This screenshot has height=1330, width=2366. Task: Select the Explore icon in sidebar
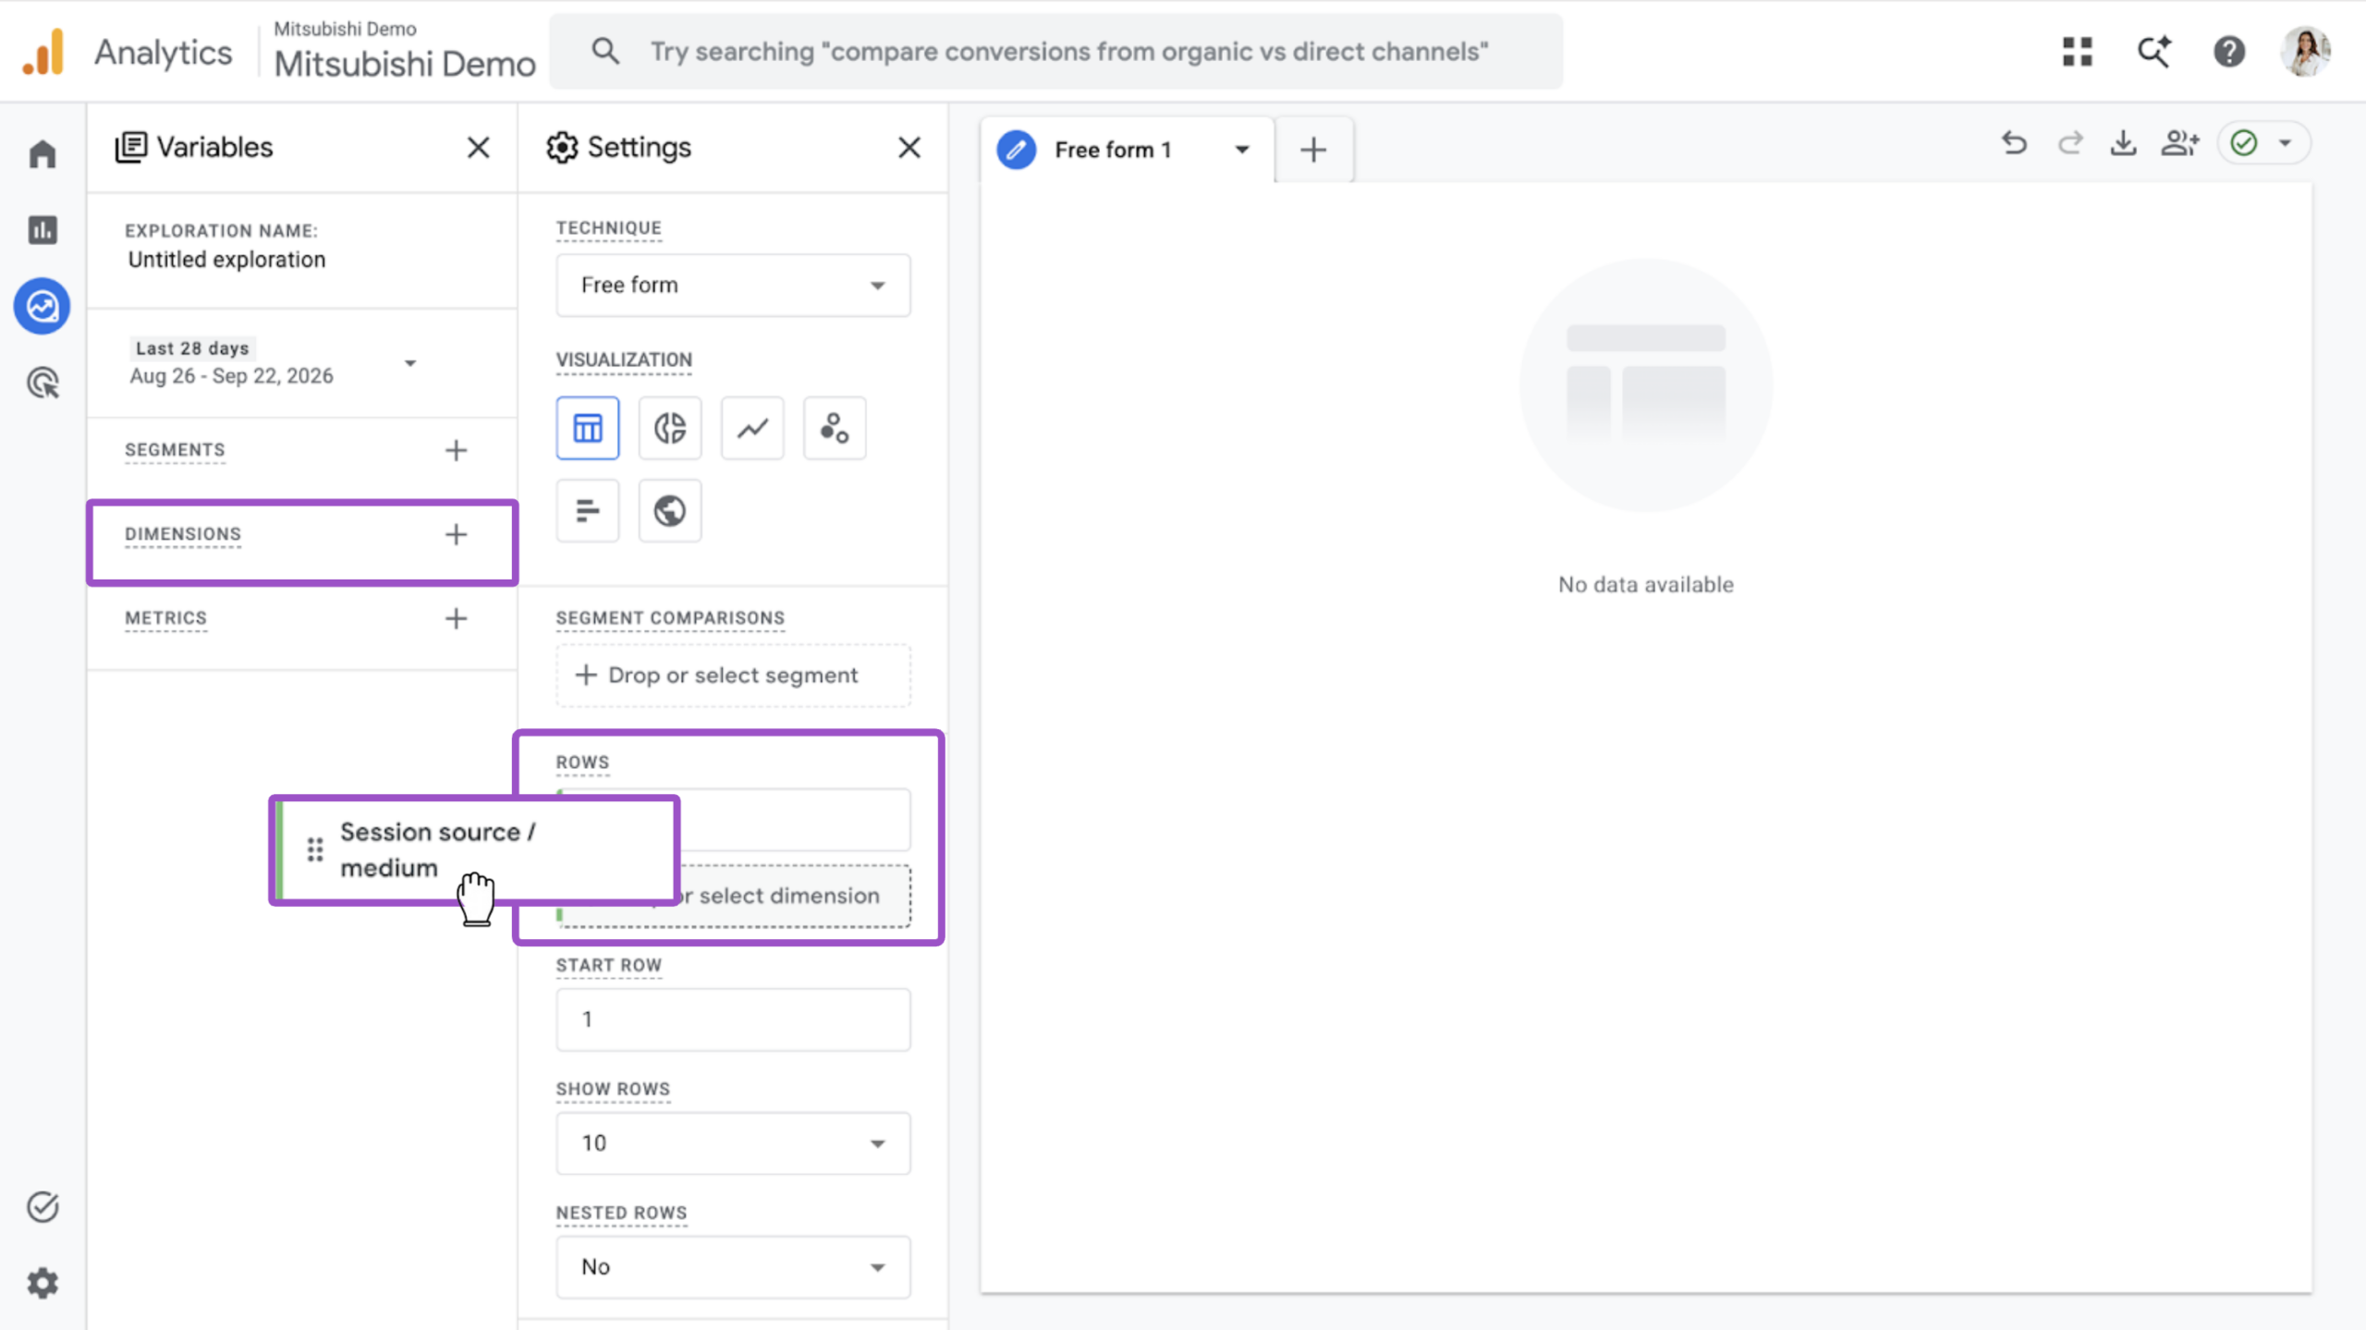point(43,306)
